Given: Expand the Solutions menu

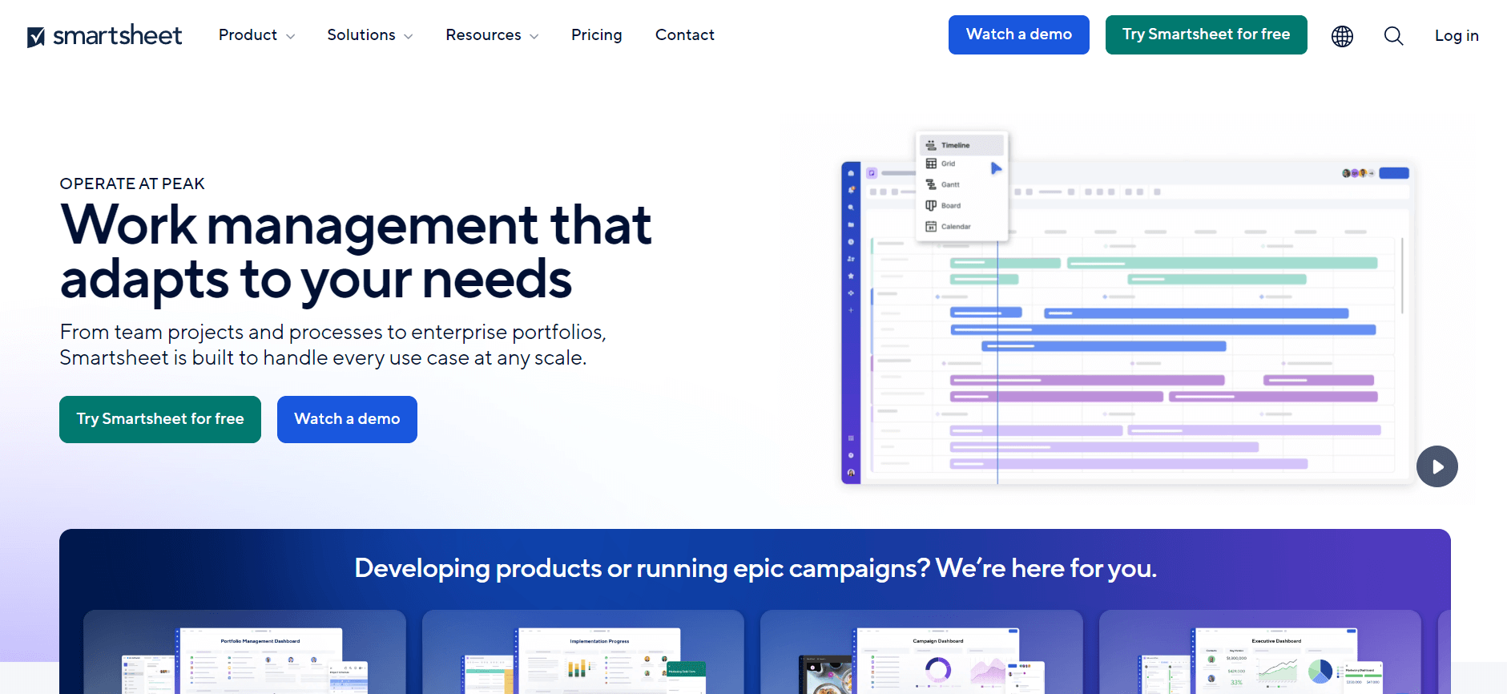Looking at the screenshot, I should [x=370, y=35].
